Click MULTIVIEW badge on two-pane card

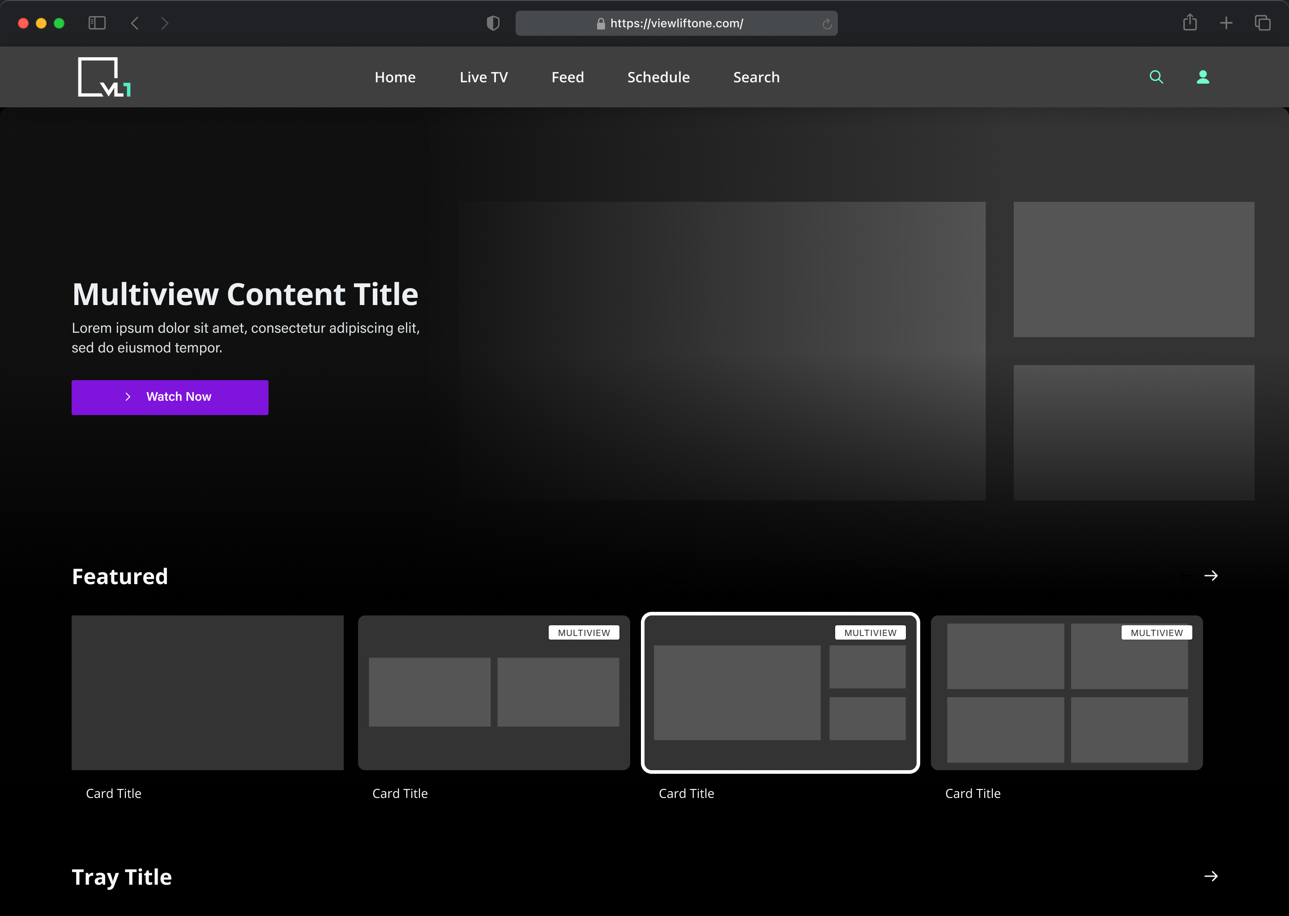click(x=584, y=633)
